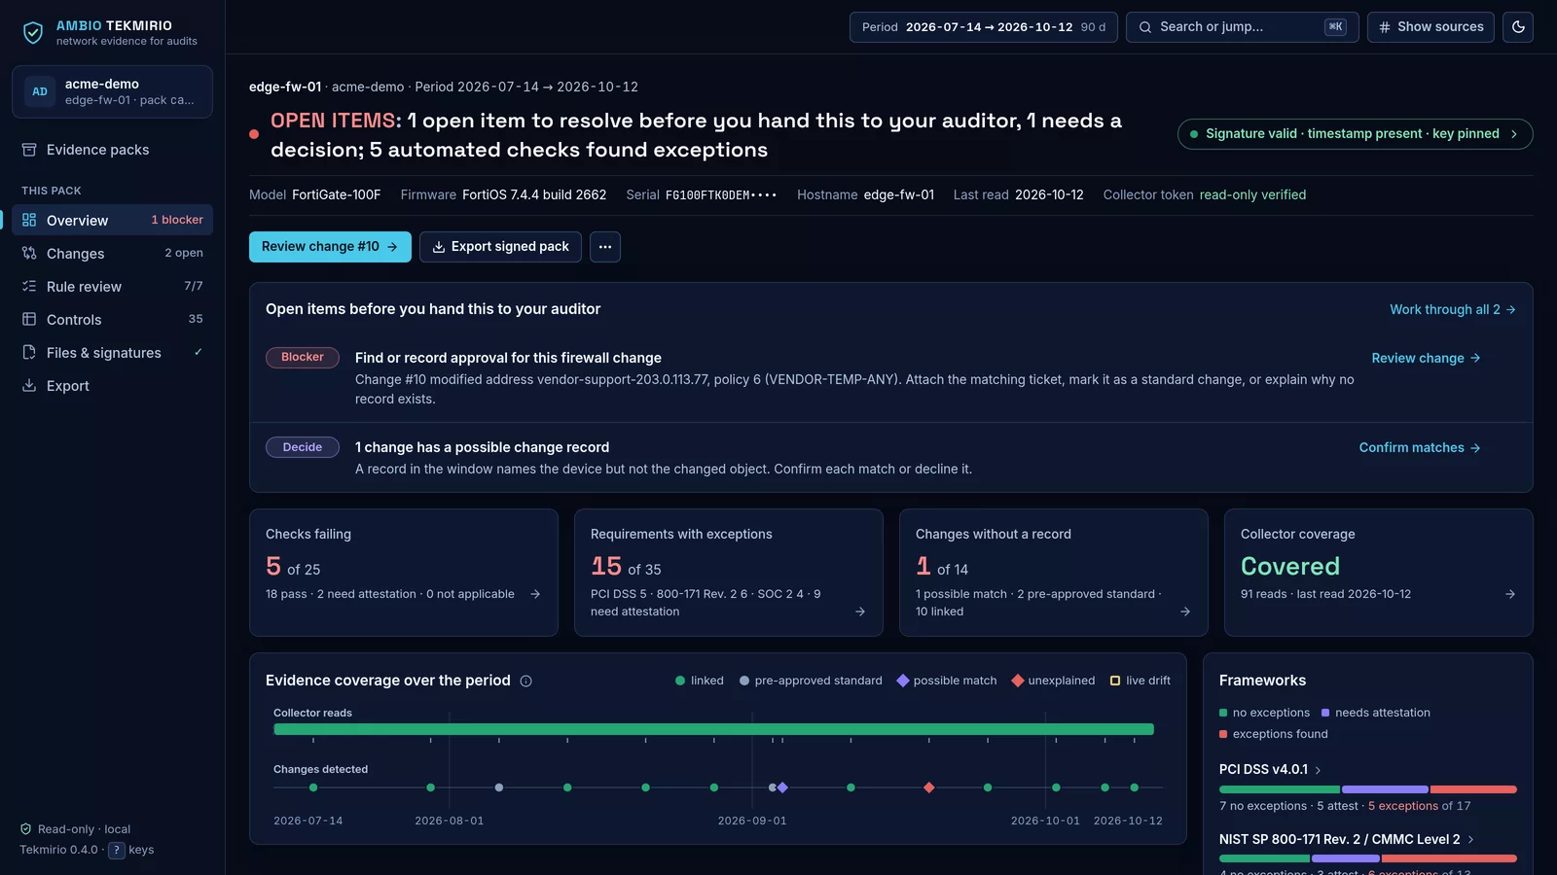Open the Period date range selector
The height and width of the screenshot is (875, 1557).
point(984,27)
